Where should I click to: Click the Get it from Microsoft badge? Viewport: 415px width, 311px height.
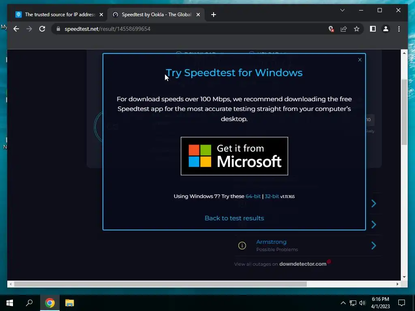click(x=234, y=156)
